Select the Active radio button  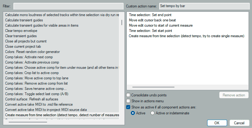pos(133,113)
